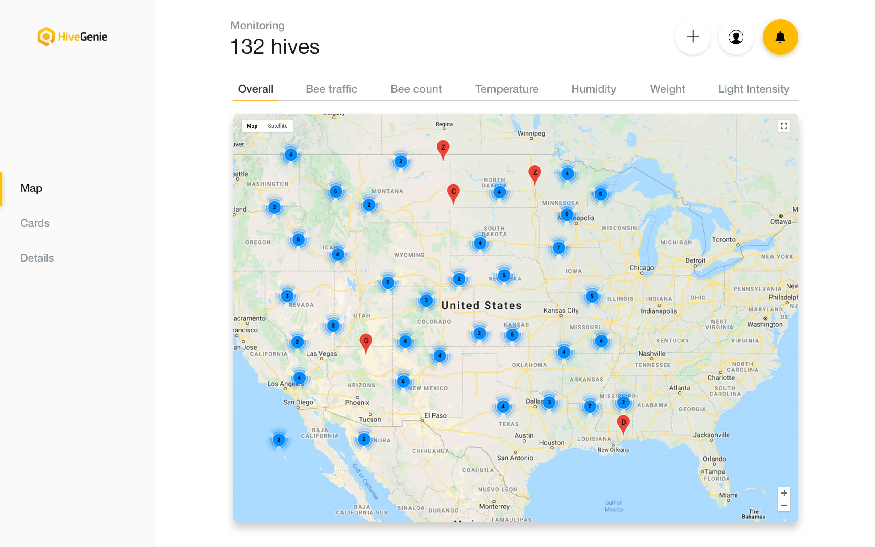Open the notifications bell
The image size is (875, 547).
click(x=781, y=36)
